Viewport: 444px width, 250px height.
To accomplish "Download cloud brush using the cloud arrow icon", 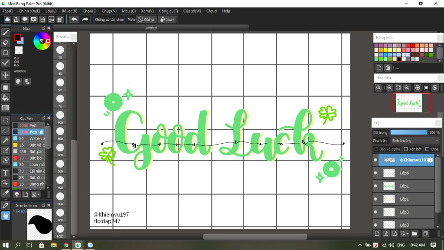I will tap(17, 194).
